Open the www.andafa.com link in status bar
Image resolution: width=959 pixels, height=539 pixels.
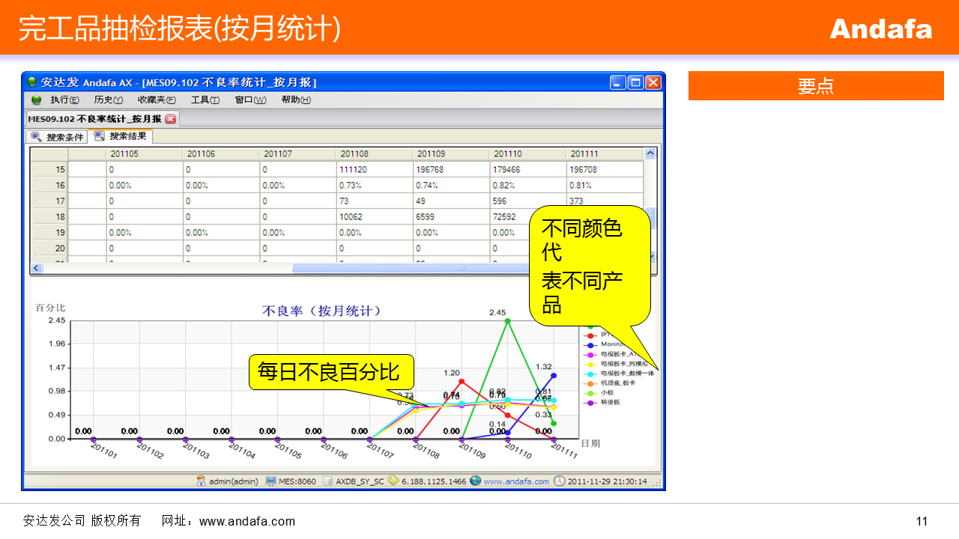516,481
